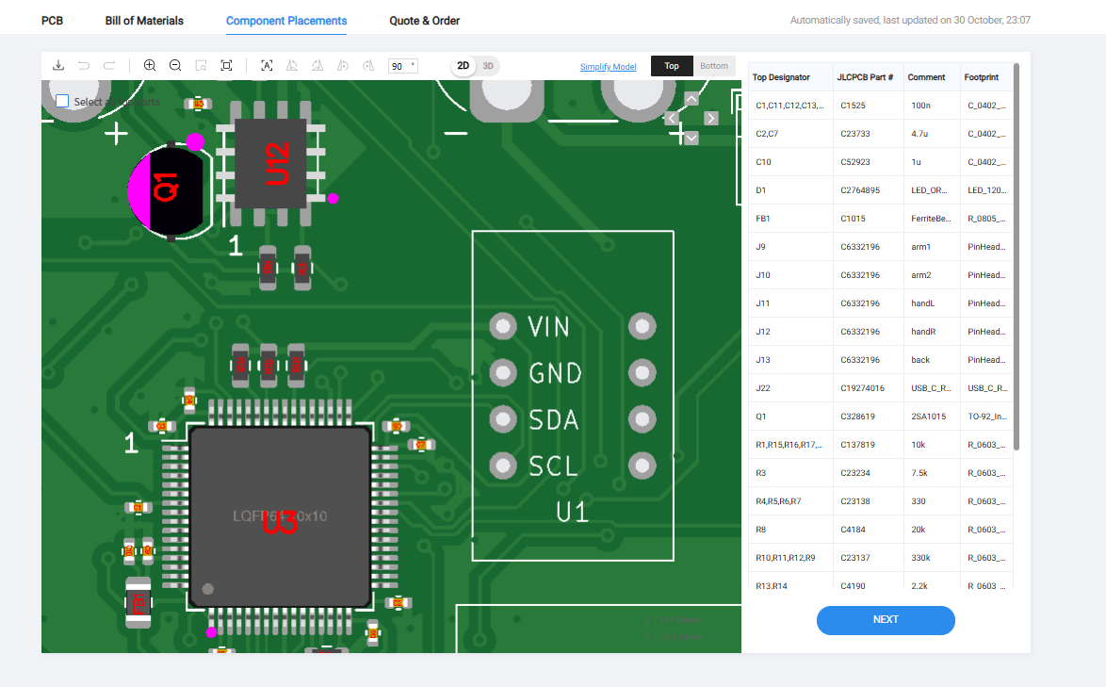Pan the board view right with the arrow
Image resolution: width=1106 pixels, height=687 pixels.
click(x=711, y=118)
